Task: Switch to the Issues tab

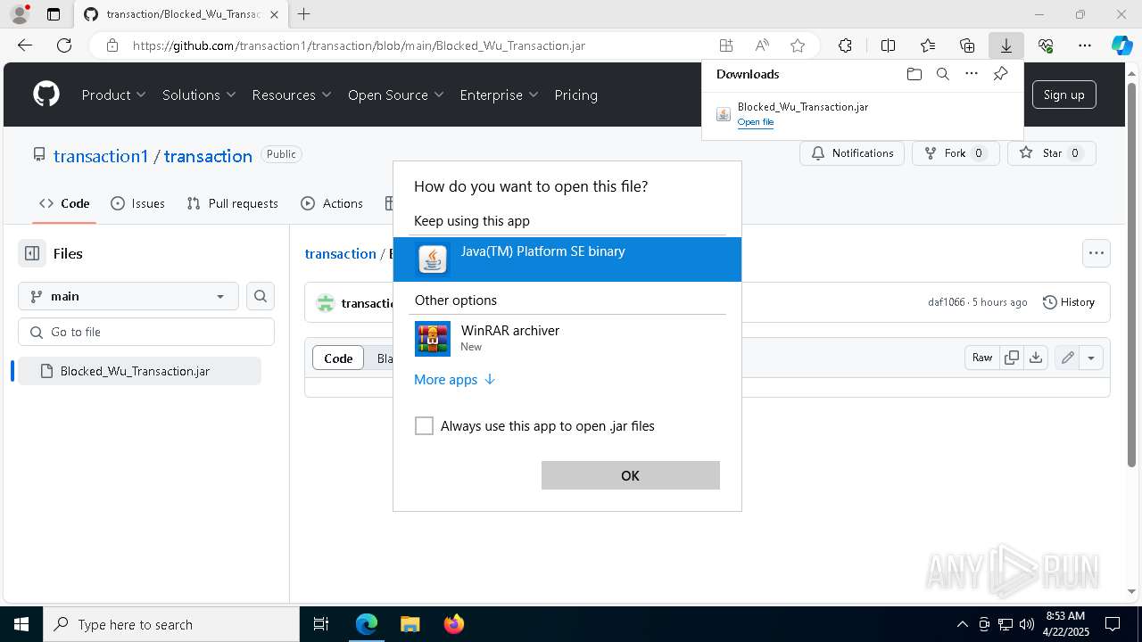Action: (137, 203)
